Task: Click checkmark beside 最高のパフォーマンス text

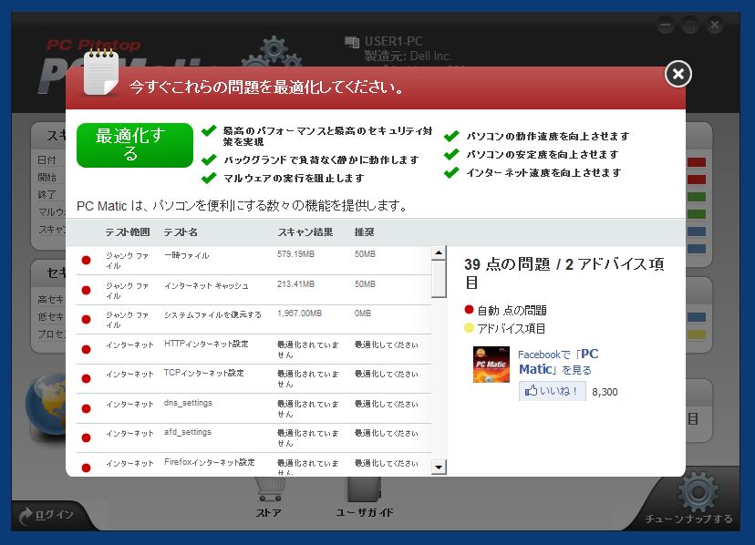Action: [209, 131]
